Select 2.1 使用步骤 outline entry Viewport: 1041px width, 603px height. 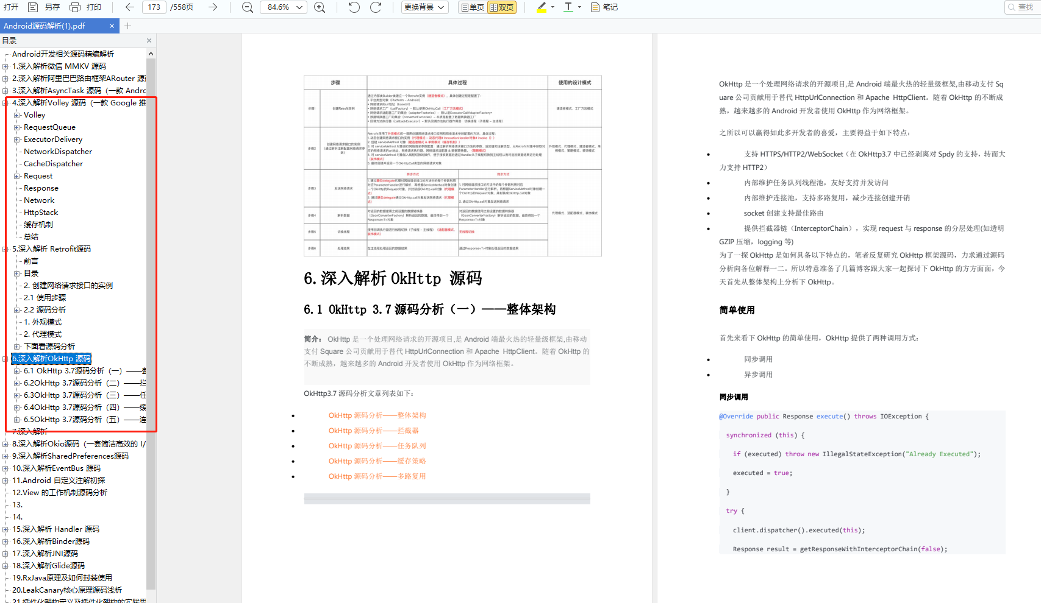[45, 298]
